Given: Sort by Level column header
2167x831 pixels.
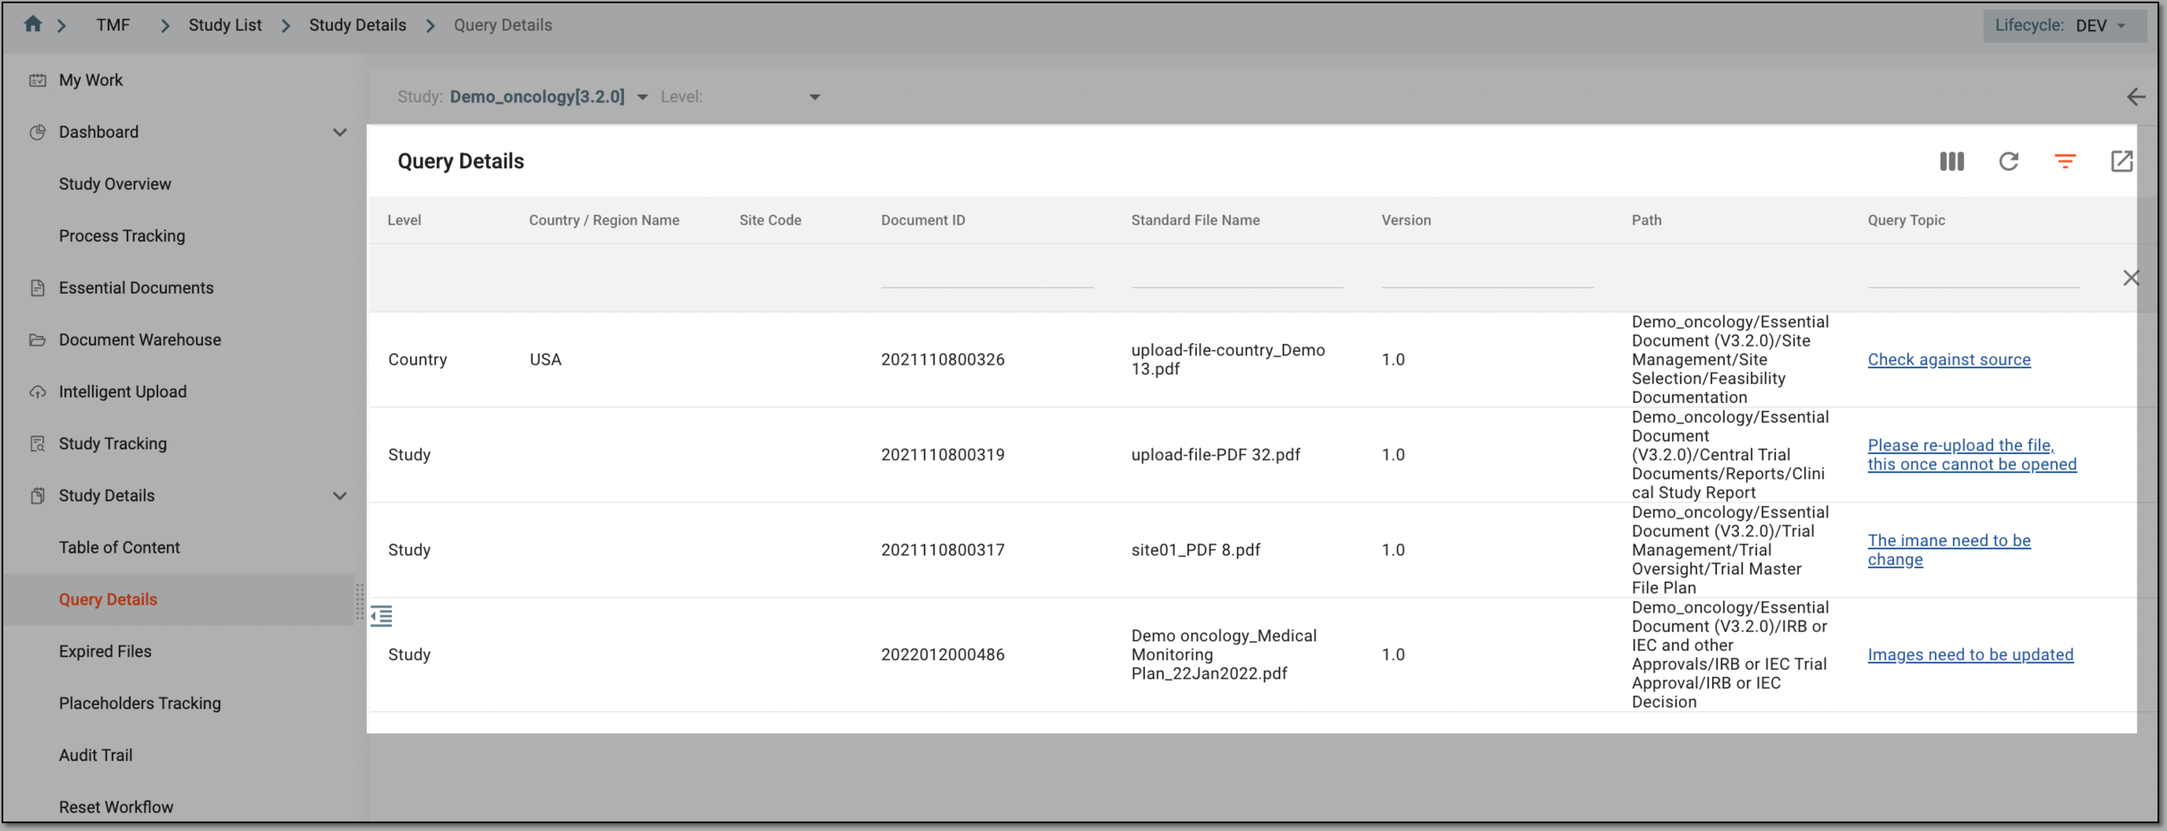Looking at the screenshot, I should (404, 220).
